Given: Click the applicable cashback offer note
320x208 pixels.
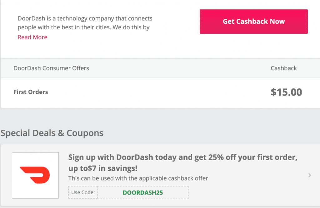Looking at the screenshot, I should coord(138,178).
